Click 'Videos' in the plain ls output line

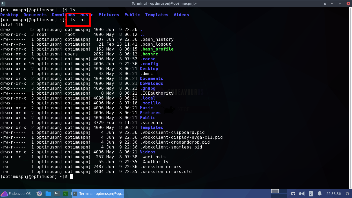[181, 15]
